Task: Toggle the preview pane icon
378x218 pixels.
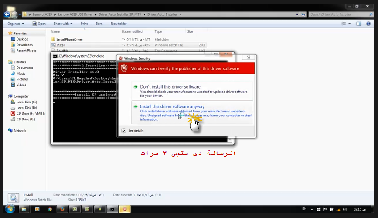Action: [358, 24]
